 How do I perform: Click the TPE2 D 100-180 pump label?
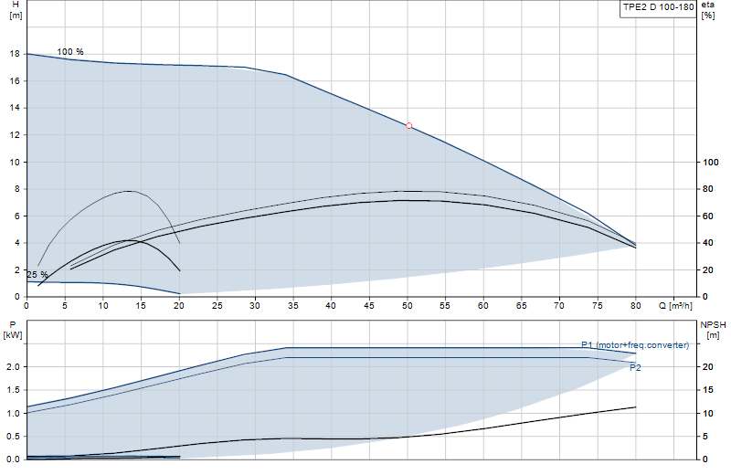[x=658, y=7]
